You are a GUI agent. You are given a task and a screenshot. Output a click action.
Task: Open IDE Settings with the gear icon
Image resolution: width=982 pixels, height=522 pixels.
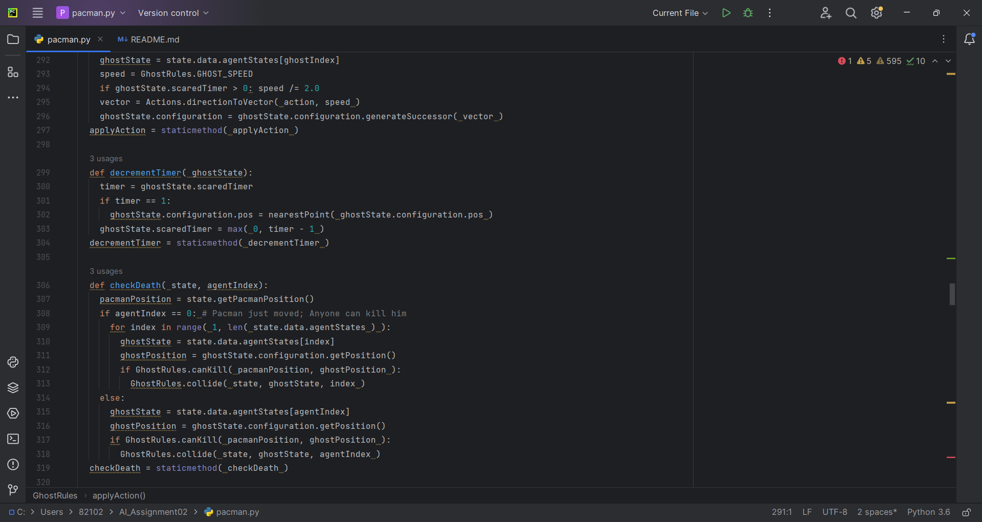877,13
